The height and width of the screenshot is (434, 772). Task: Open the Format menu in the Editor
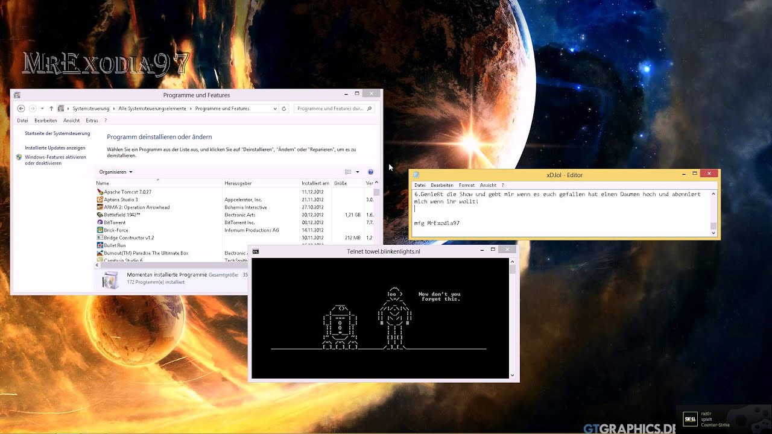pos(466,185)
